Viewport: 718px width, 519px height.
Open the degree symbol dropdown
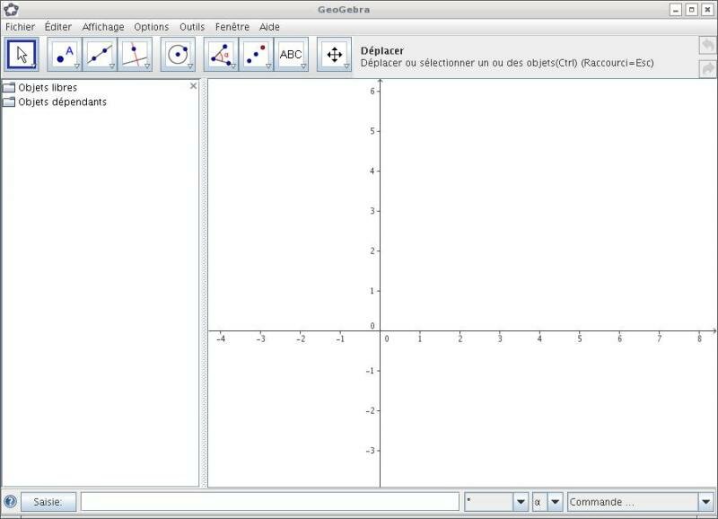click(x=521, y=502)
